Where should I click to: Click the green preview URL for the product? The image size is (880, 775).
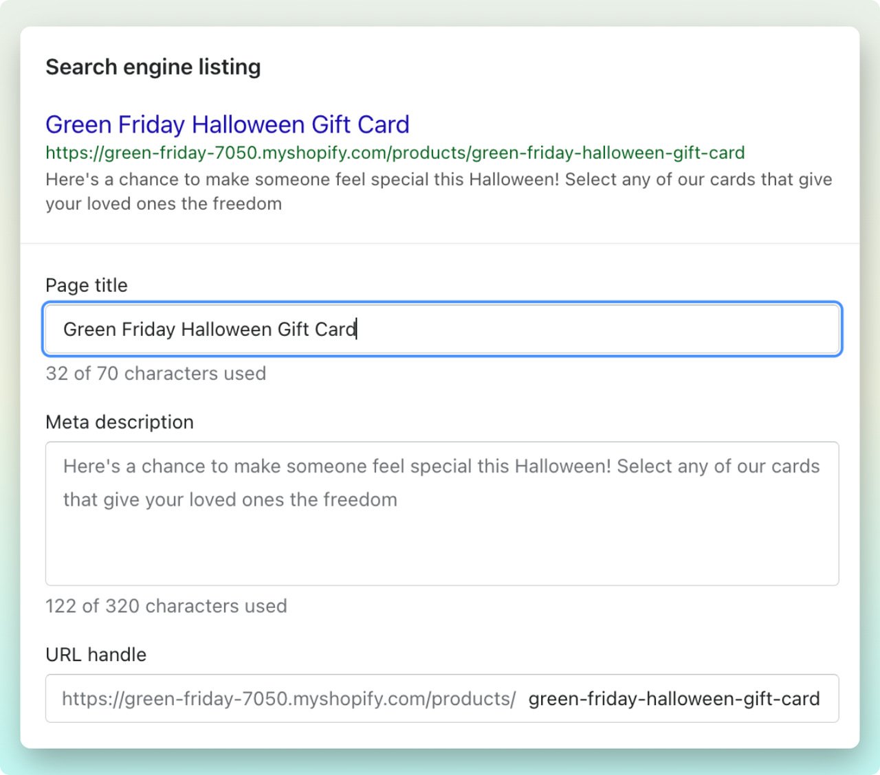point(394,153)
